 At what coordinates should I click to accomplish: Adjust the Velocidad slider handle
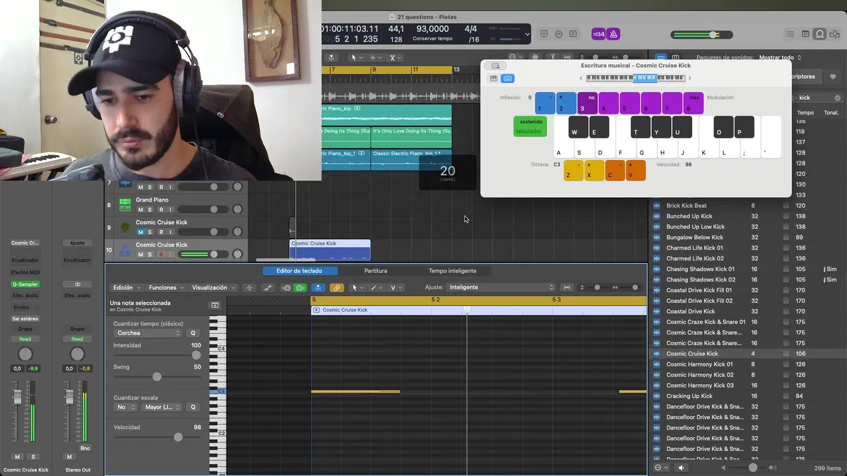coord(178,437)
